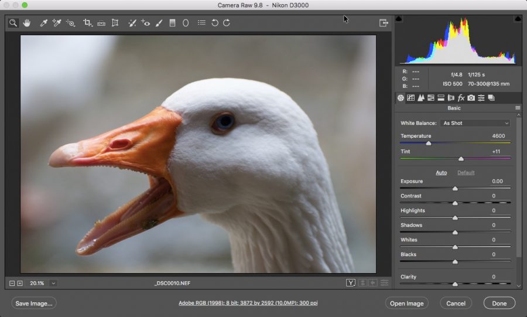The image size is (527, 317).
Task: Open the White Balance As Shot dropdown
Action: point(475,123)
